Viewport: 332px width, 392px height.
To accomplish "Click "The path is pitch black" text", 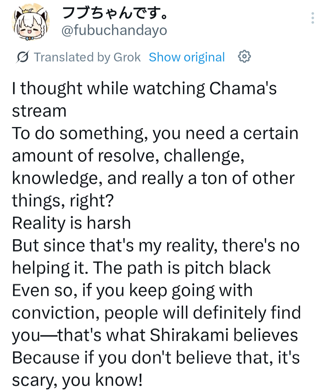I will [182, 268].
